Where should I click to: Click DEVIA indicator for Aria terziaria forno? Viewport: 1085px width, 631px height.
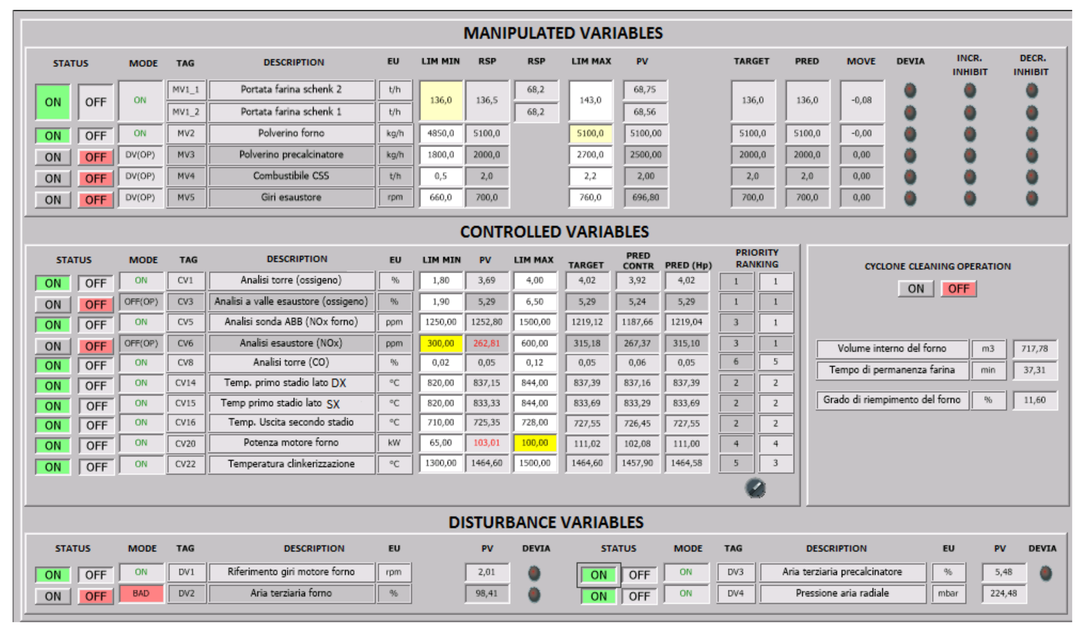click(x=534, y=594)
